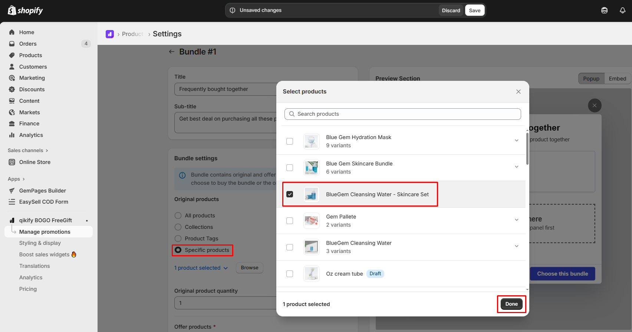Close the Select products dialog
Screen dimensions: 632x332
[518, 92]
